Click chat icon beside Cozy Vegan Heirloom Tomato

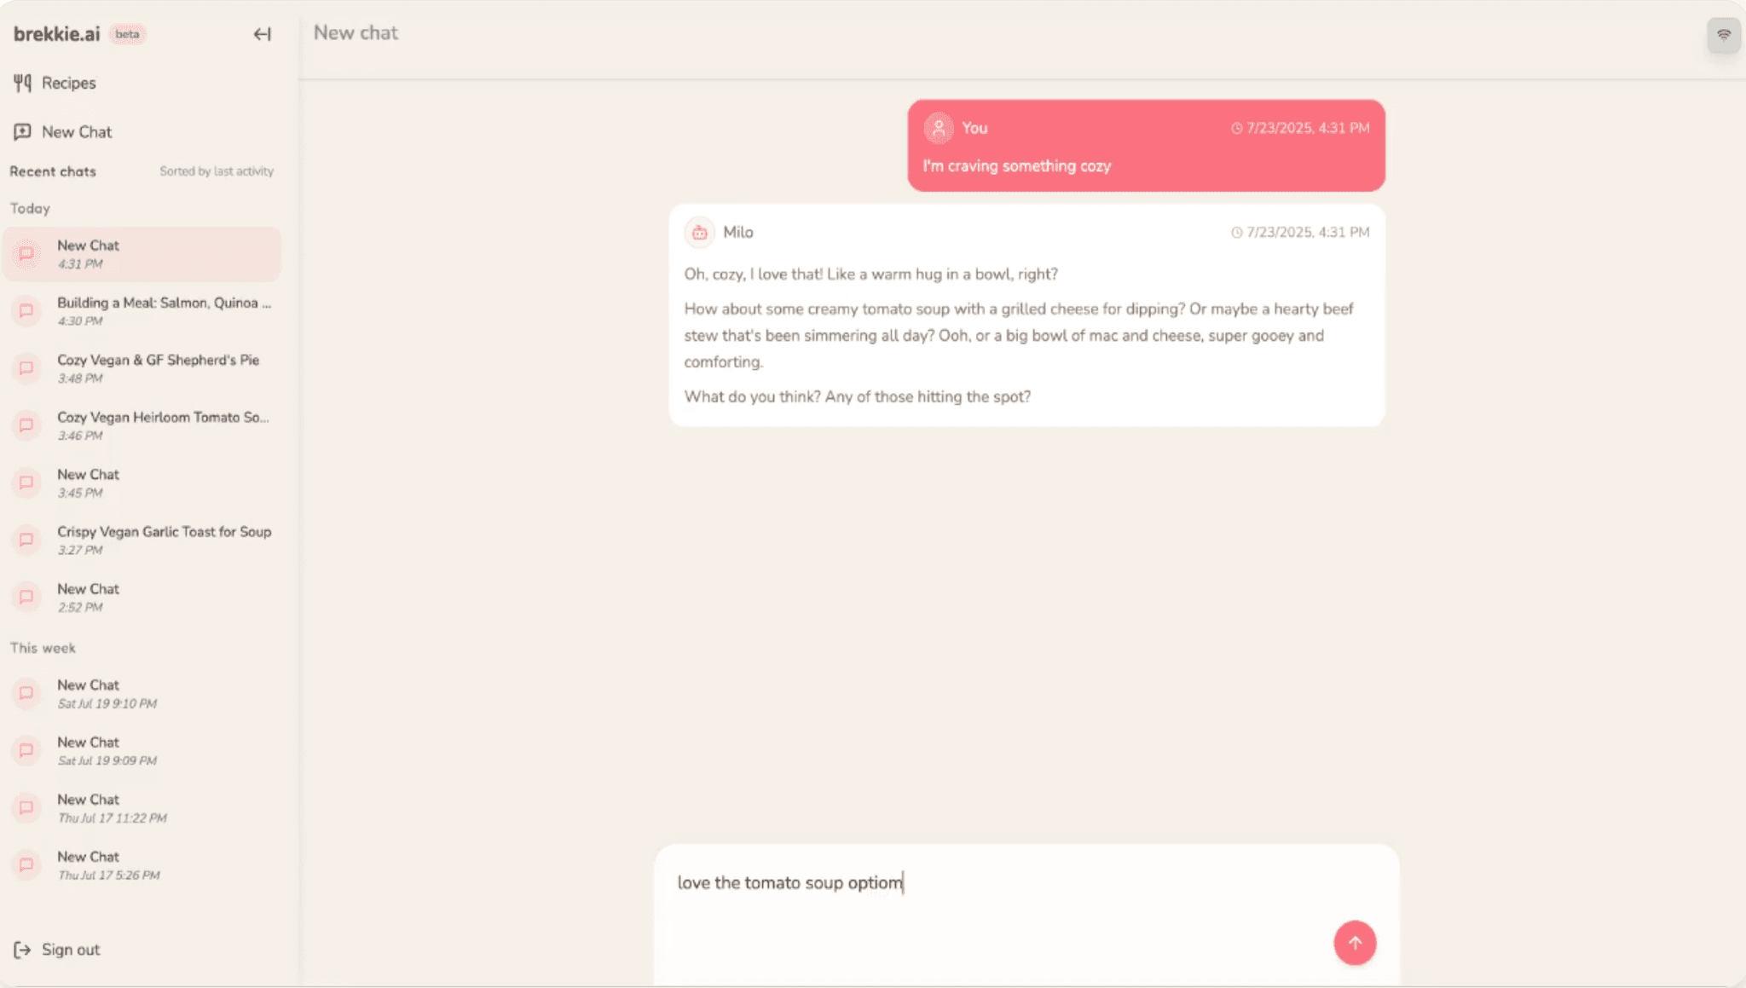(26, 425)
